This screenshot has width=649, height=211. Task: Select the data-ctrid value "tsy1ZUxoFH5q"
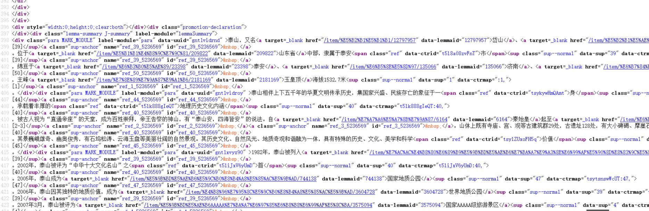click(x=520, y=139)
